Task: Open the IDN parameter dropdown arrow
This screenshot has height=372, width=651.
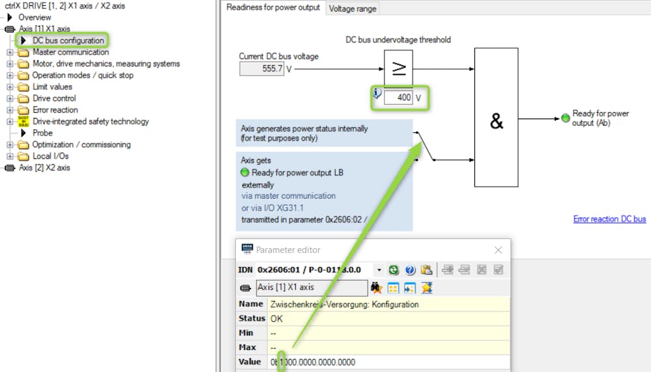Action: pyautogui.click(x=379, y=270)
